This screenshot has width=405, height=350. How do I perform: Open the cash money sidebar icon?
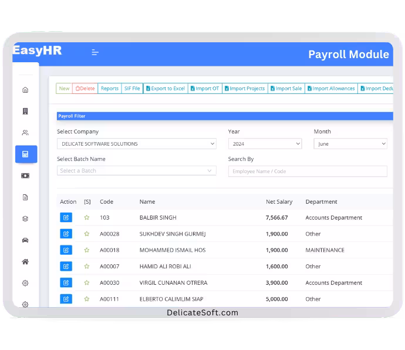point(25,176)
